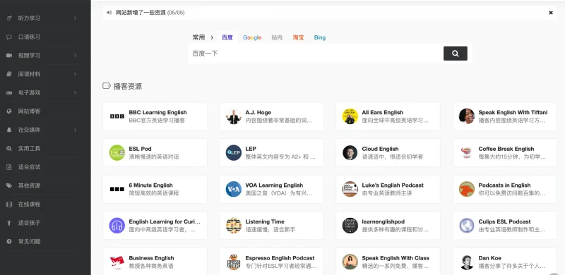
Task: Dismiss the announcement with the X
Action: pyautogui.click(x=551, y=13)
